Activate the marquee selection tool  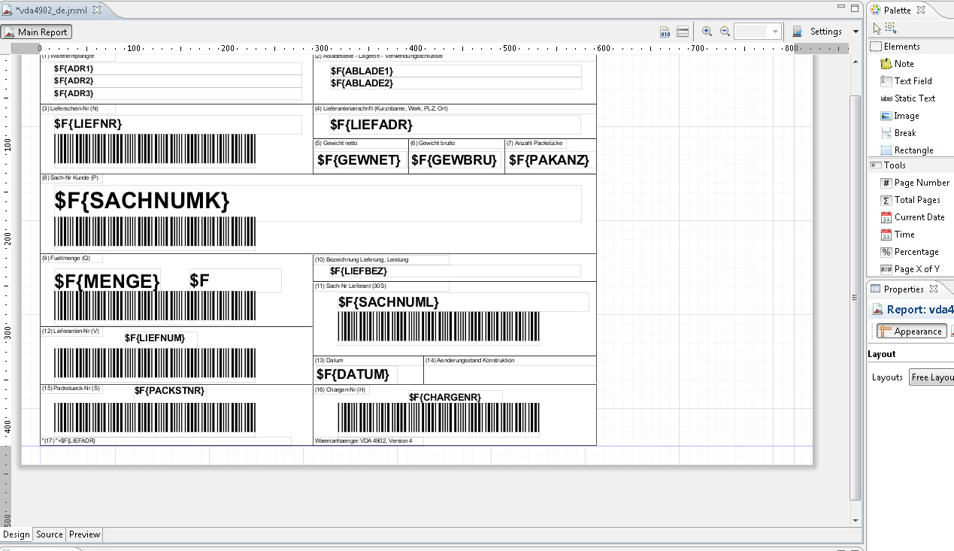[891, 28]
